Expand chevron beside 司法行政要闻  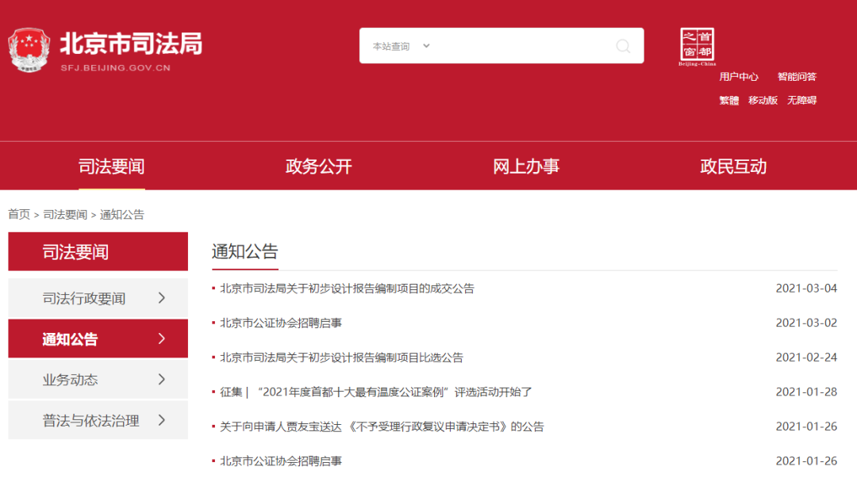point(162,298)
